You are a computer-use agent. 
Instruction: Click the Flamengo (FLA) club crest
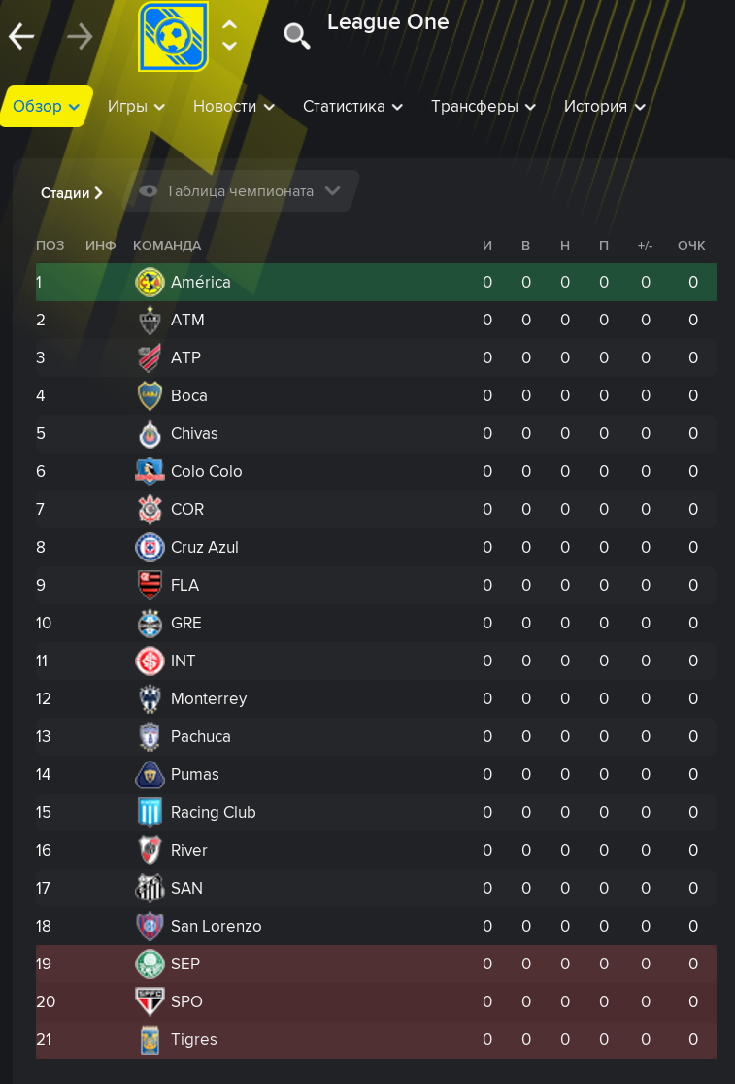point(150,586)
